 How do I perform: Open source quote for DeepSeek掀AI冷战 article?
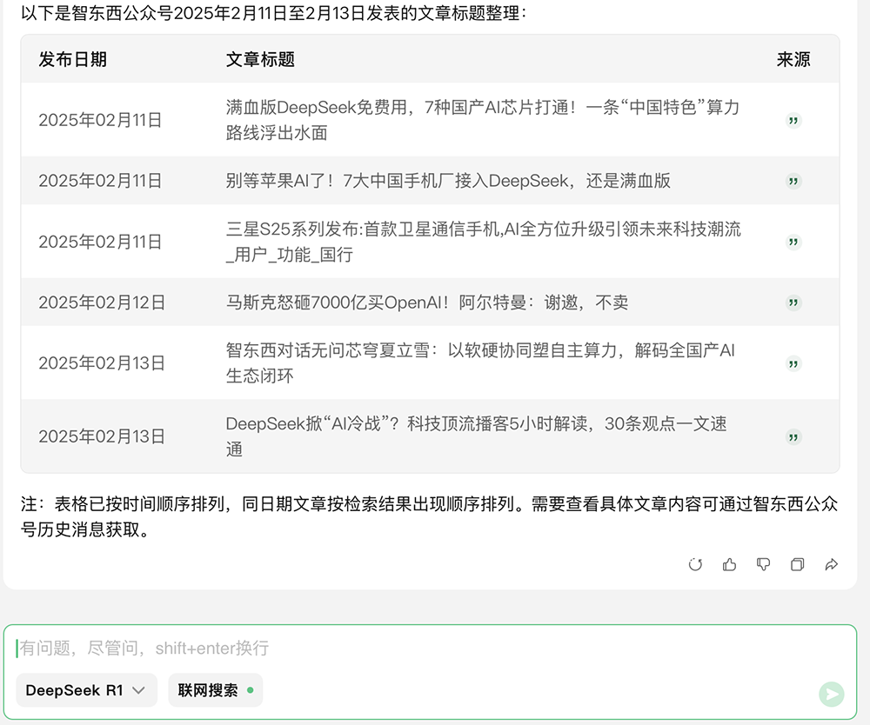[793, 436]
